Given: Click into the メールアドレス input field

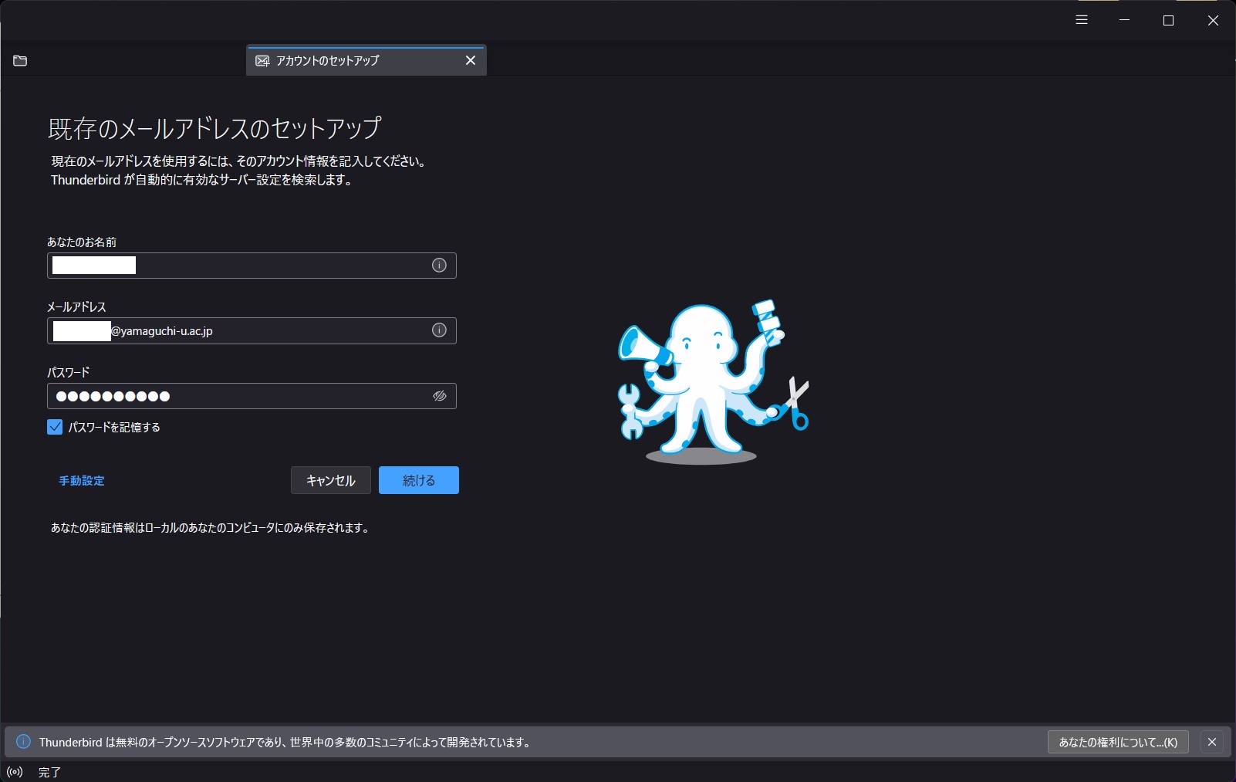Looking at the screenshot, I should (252, 330).
